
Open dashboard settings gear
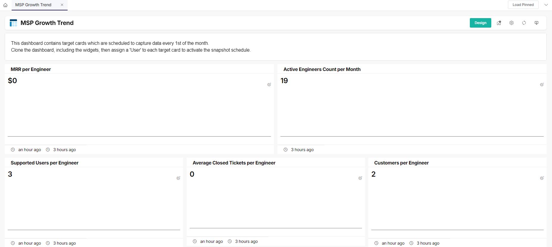coord(512,23)
